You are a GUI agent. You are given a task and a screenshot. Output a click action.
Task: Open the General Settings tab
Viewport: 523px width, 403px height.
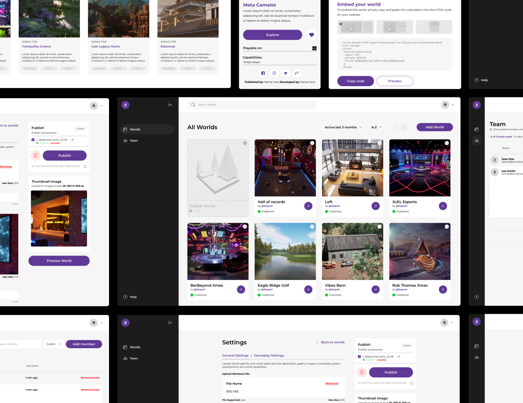[x=235, y=355]
